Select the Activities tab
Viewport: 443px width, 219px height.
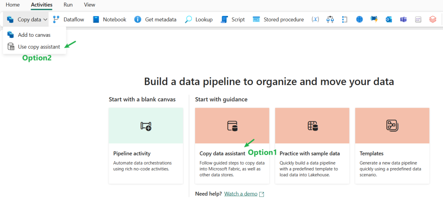42,5
